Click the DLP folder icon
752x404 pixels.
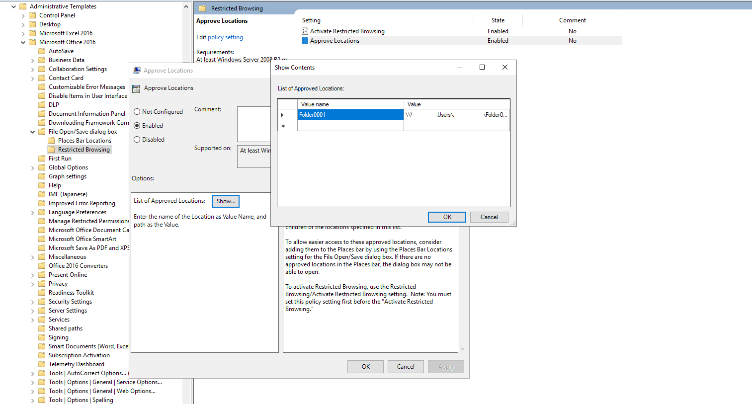click(x=43, y=104)
